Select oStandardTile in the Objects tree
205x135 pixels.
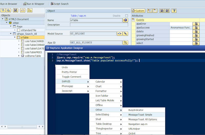(28, 30)
